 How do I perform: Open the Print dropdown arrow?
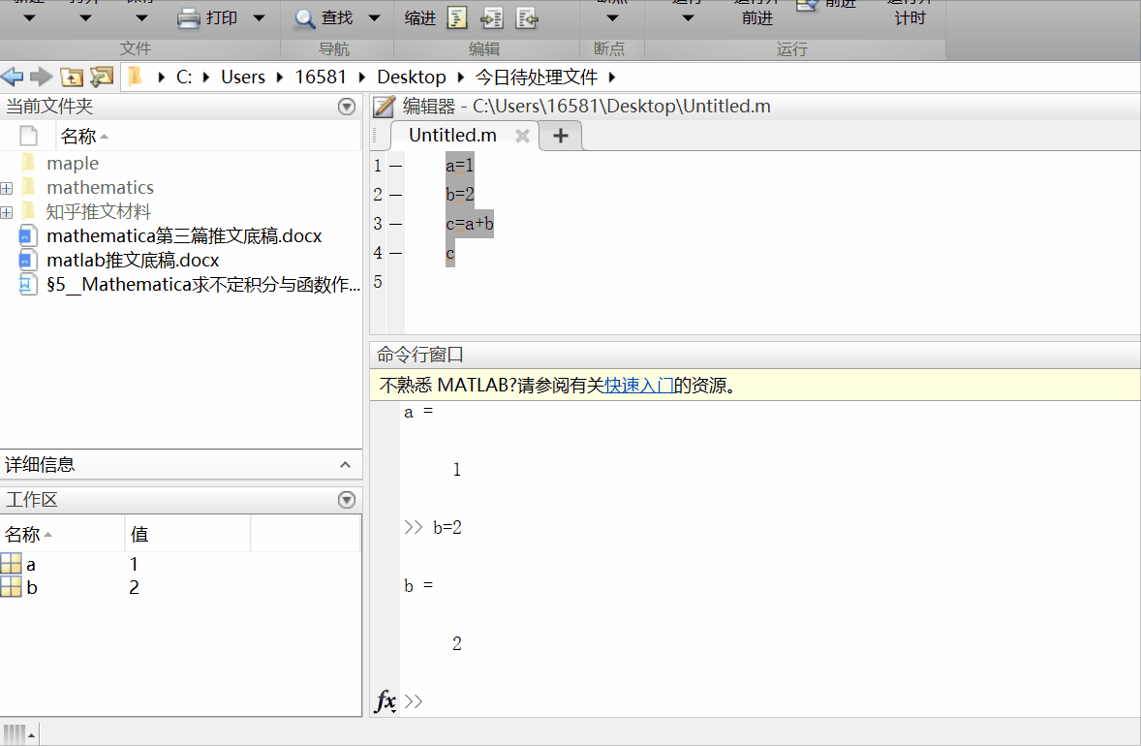pyautogui.click(x=258, y=17)
